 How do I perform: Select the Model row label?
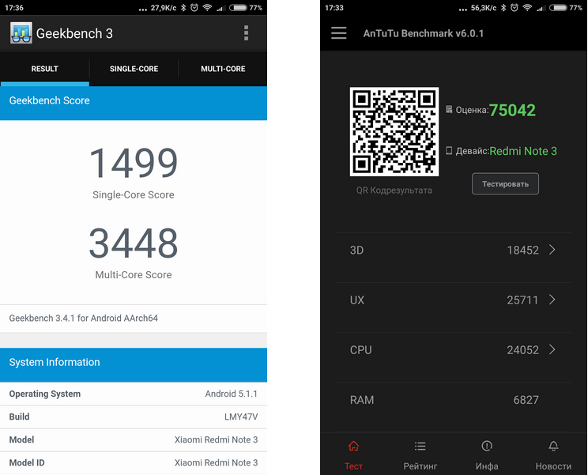[21, 439]
